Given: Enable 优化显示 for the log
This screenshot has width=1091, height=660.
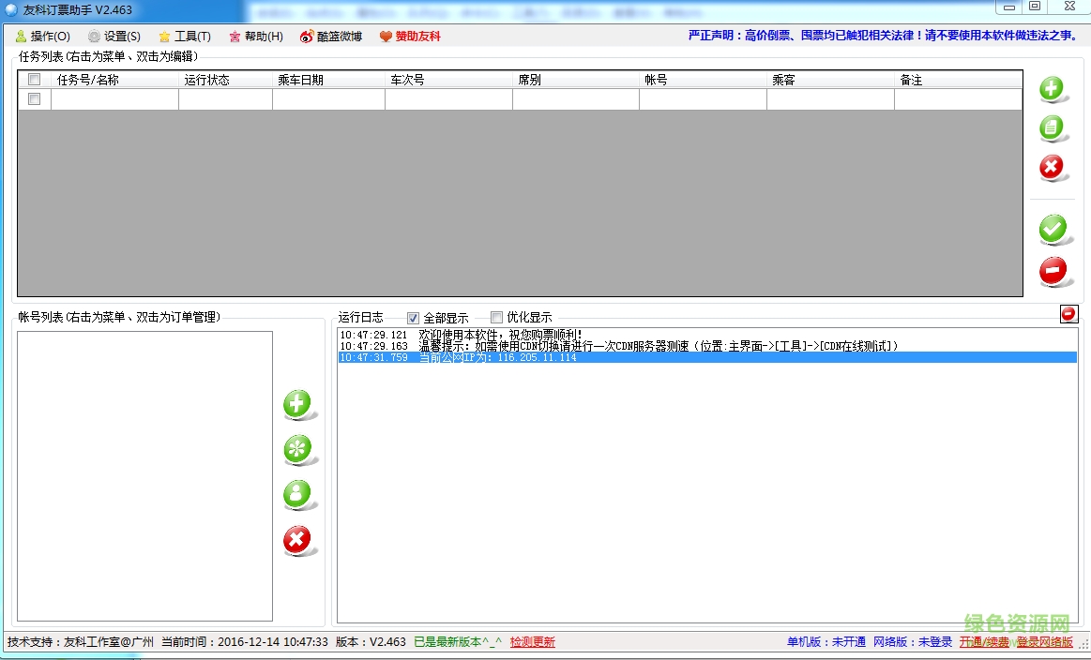Looking at the screenshot, I should (497, 317).
